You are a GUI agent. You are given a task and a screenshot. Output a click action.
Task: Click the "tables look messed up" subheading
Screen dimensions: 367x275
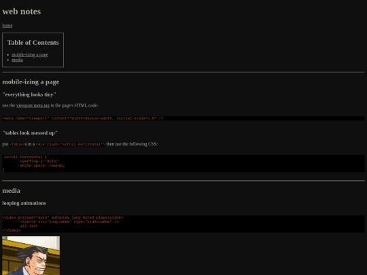coord(30,133)
